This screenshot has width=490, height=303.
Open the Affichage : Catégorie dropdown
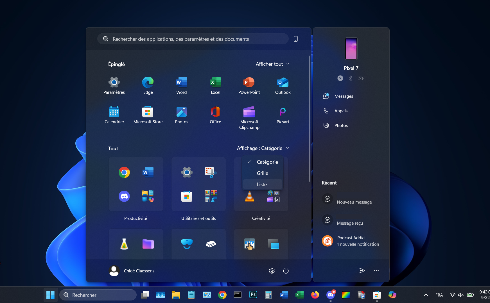click(x=263, y=148)
